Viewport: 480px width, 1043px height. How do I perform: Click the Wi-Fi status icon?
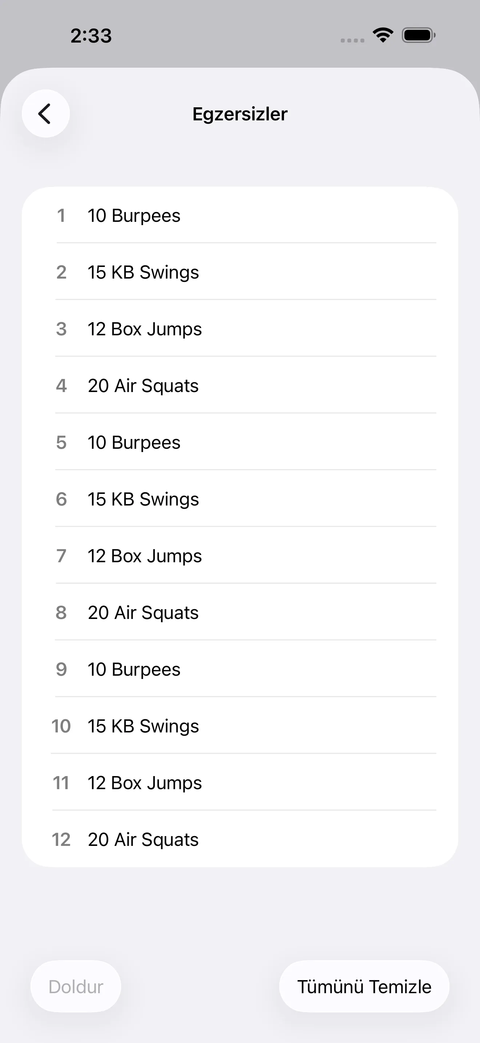(x=383, y=35)
